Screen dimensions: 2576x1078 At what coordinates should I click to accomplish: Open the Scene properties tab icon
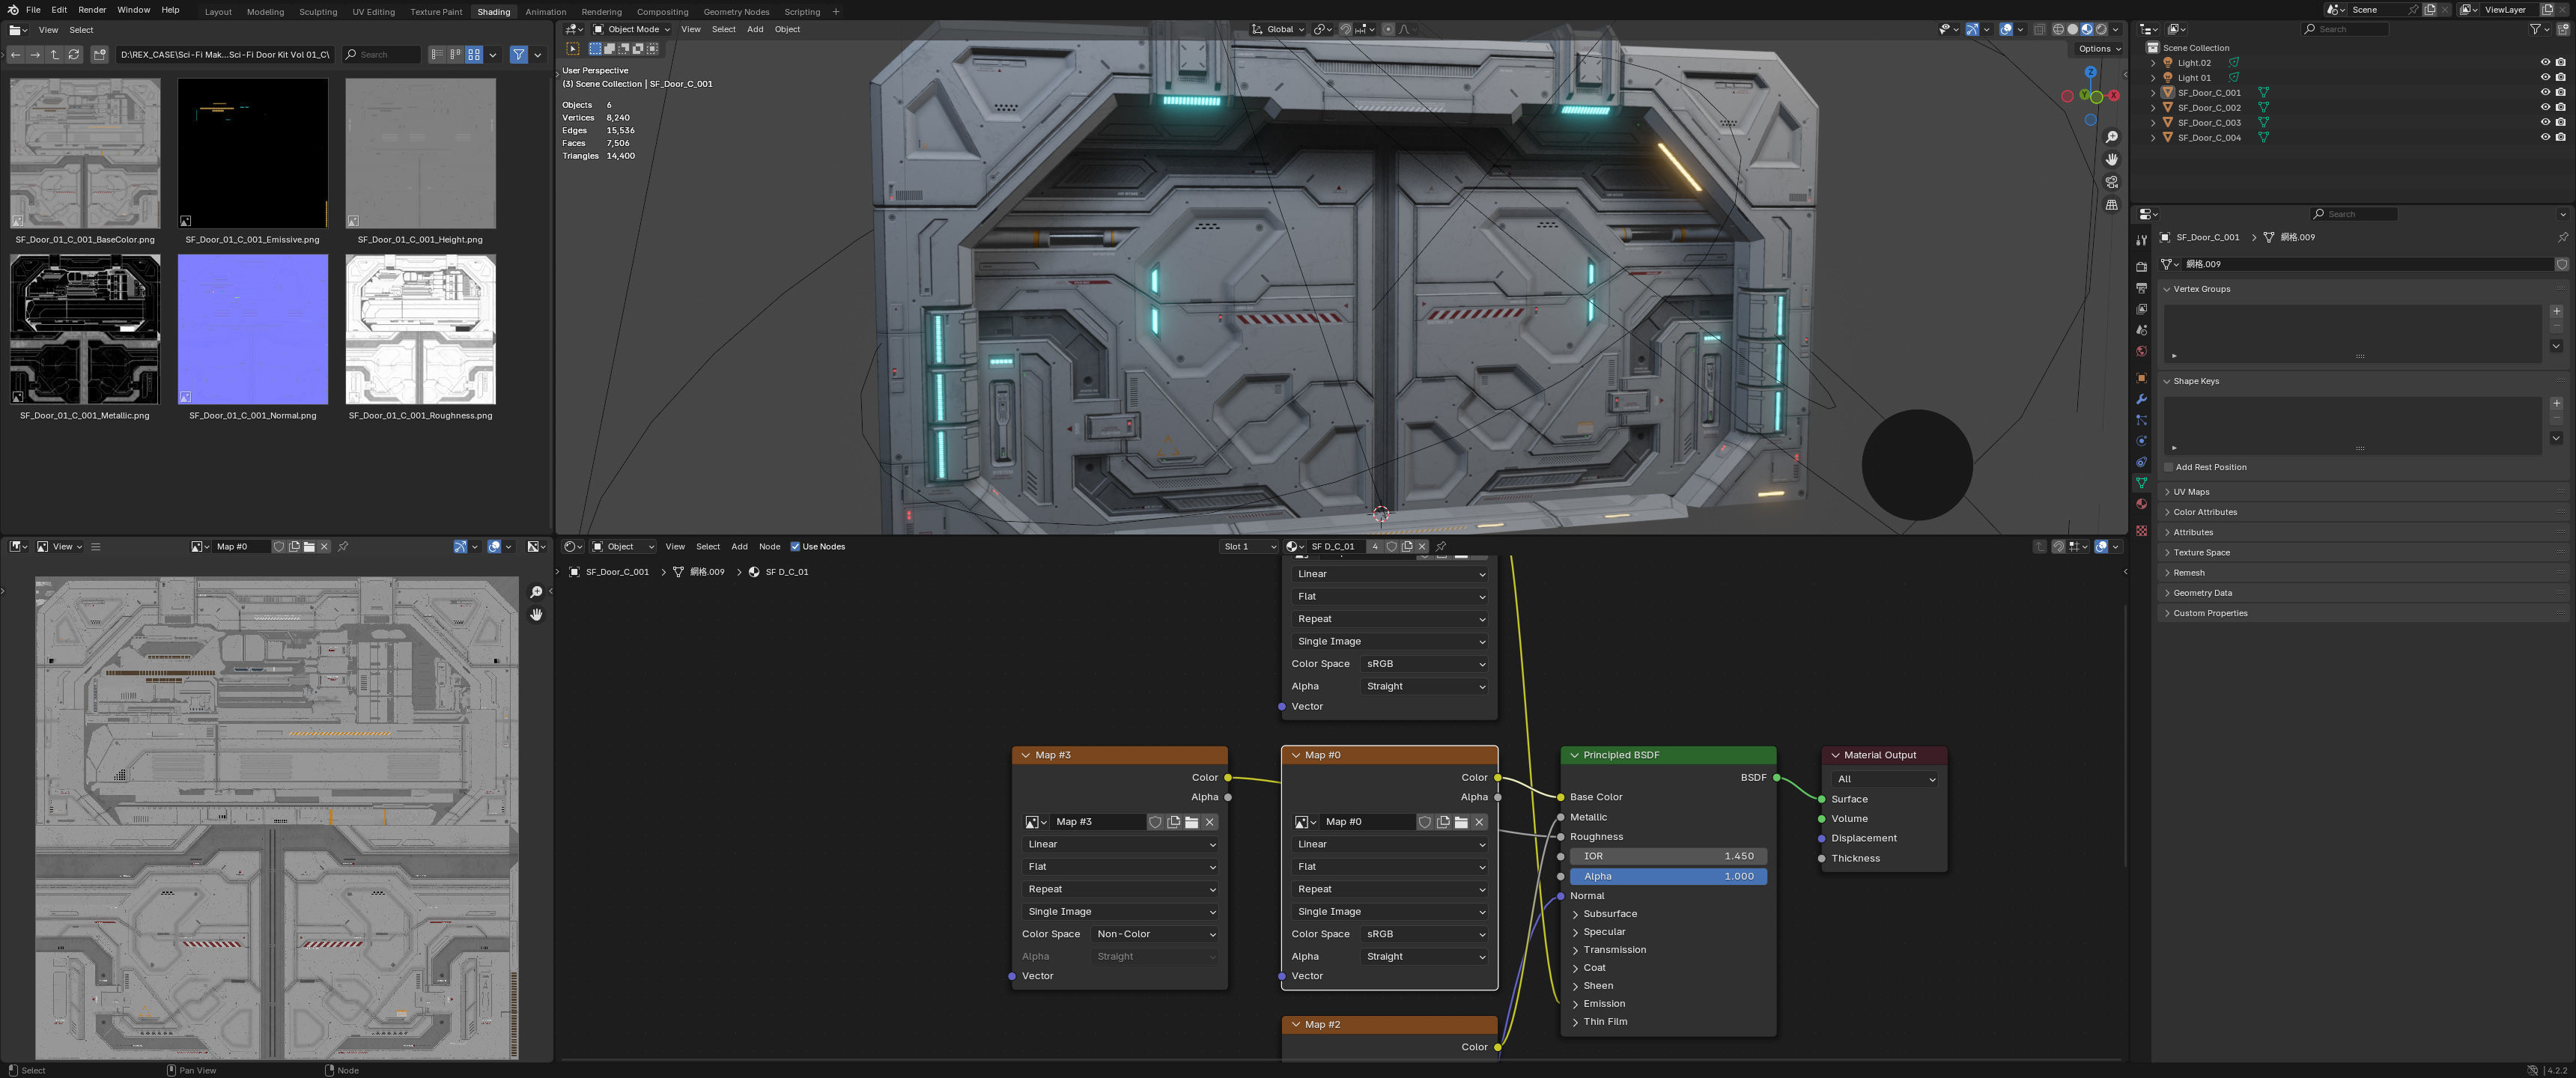(x=2141, y=330)
